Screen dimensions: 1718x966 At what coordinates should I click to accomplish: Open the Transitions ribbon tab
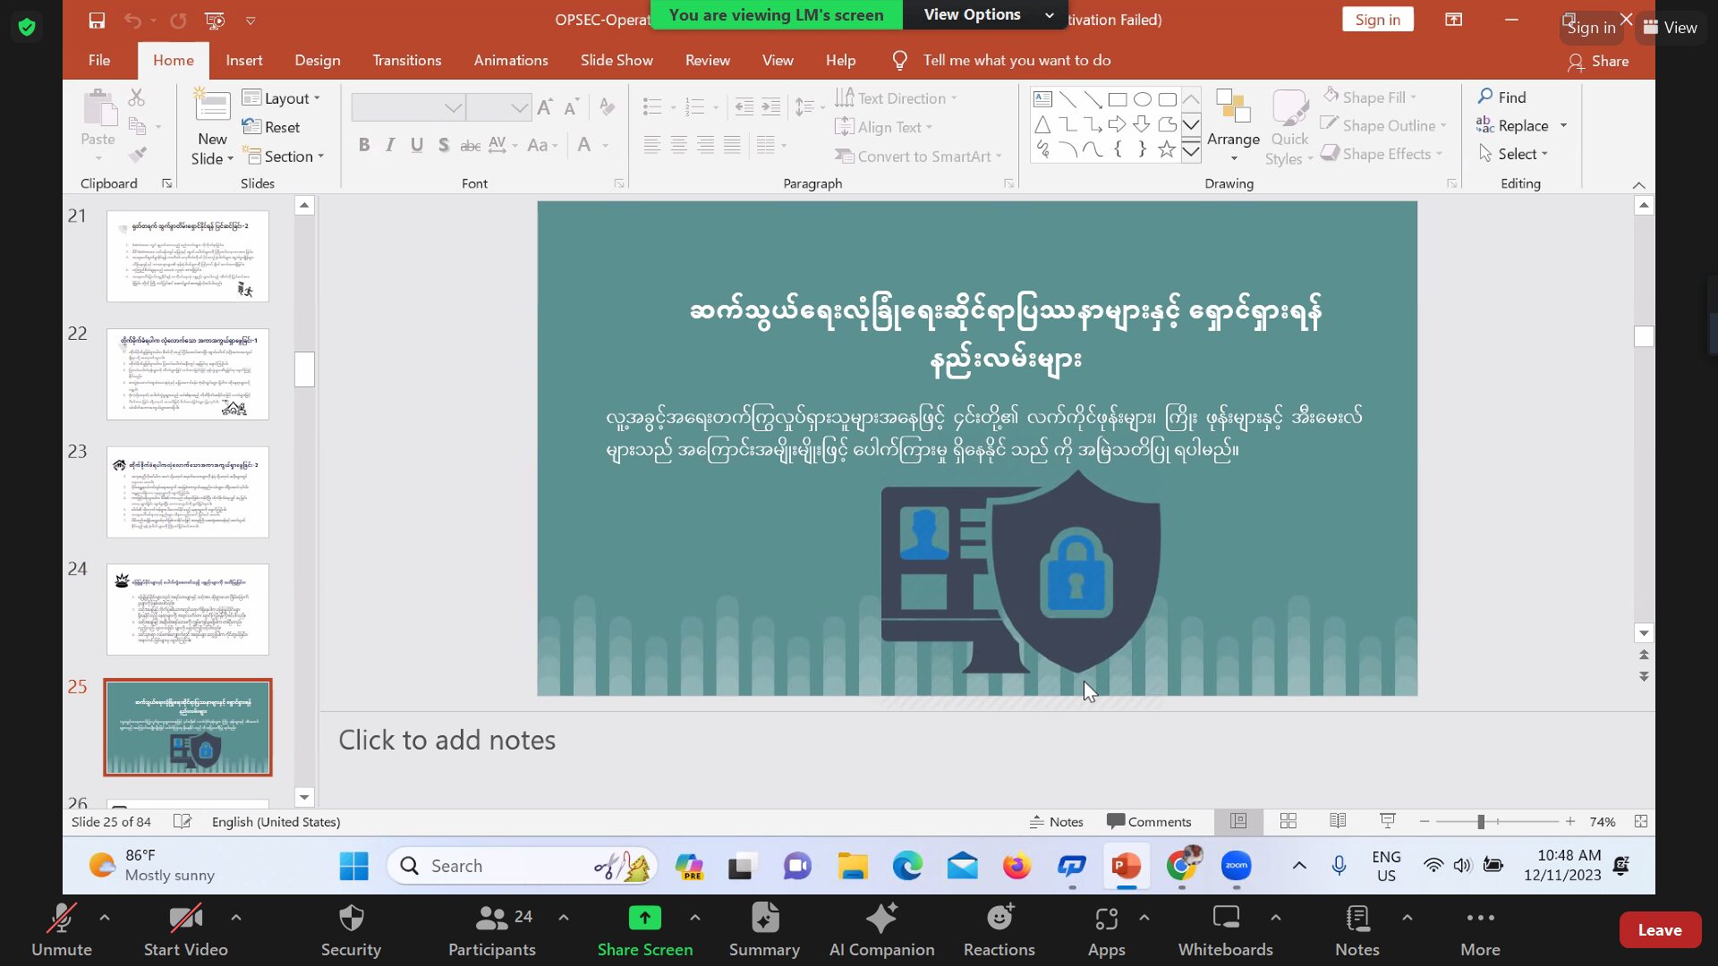(x=406, y=60)
